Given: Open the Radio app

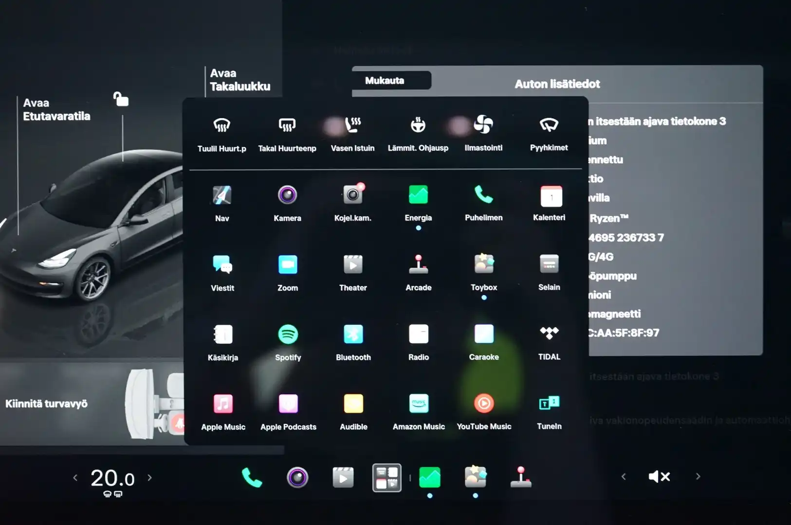Looking at the screenshot, I should pyautogui.click(x=419, y=343).
